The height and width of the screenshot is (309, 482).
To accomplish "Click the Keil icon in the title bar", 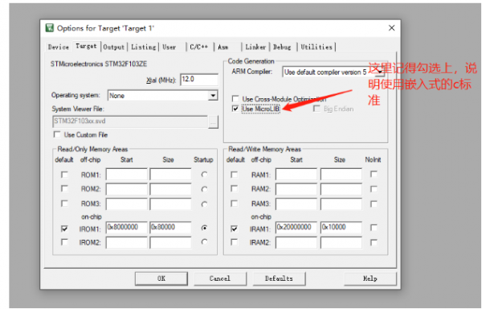I will tap(50, 28).
